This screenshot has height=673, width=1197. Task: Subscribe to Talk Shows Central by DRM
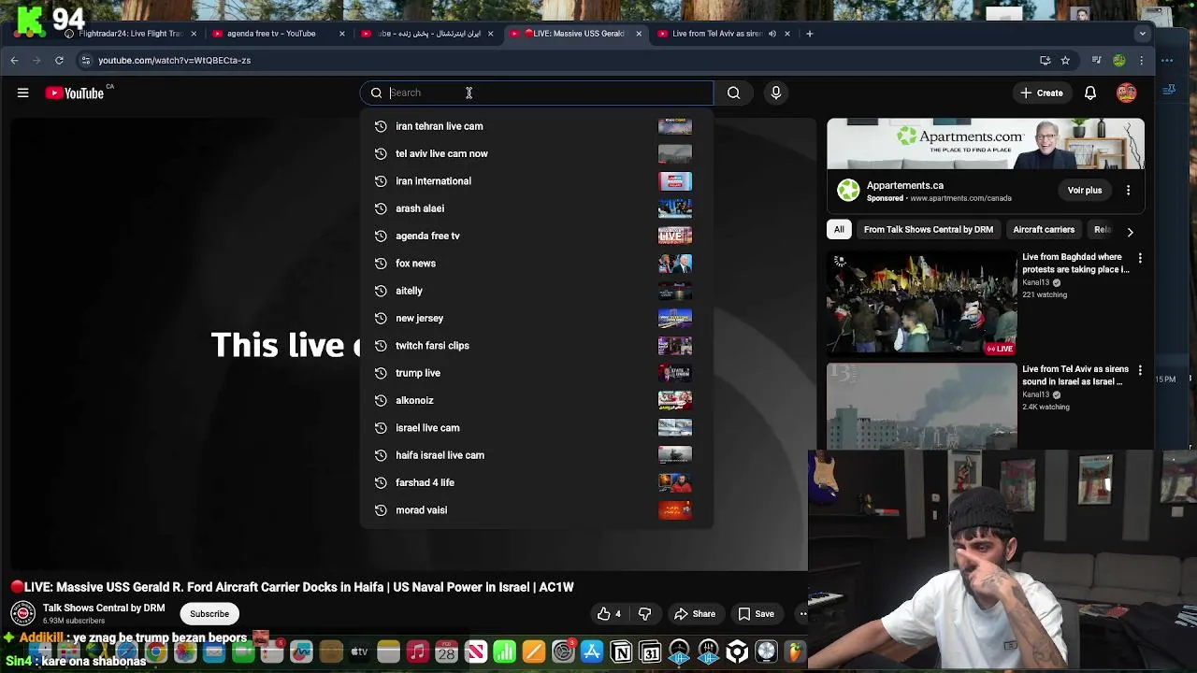click(209, 614)
